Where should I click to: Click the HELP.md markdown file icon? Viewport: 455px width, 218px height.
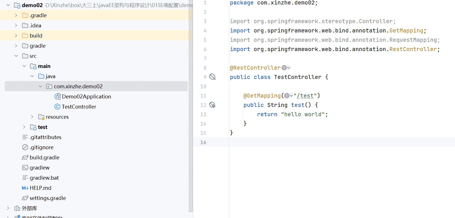(25, 188)
